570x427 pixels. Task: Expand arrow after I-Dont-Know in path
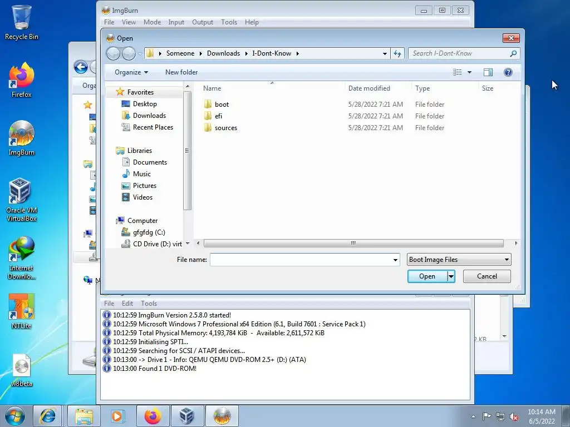[x=297, y=53]
